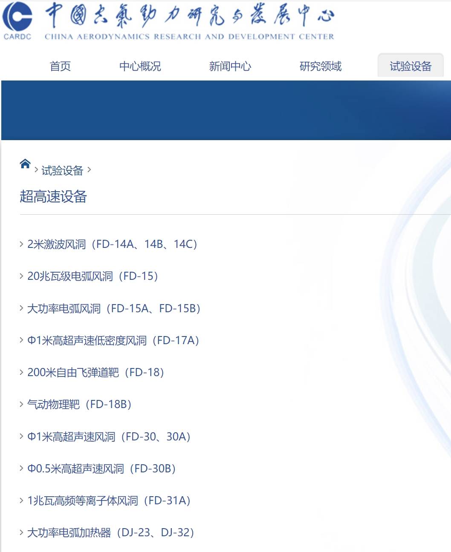Select the 试验设备 tab
Image resolution: width=451 pixels, height=552 pixels.
[x=411, y=66]
